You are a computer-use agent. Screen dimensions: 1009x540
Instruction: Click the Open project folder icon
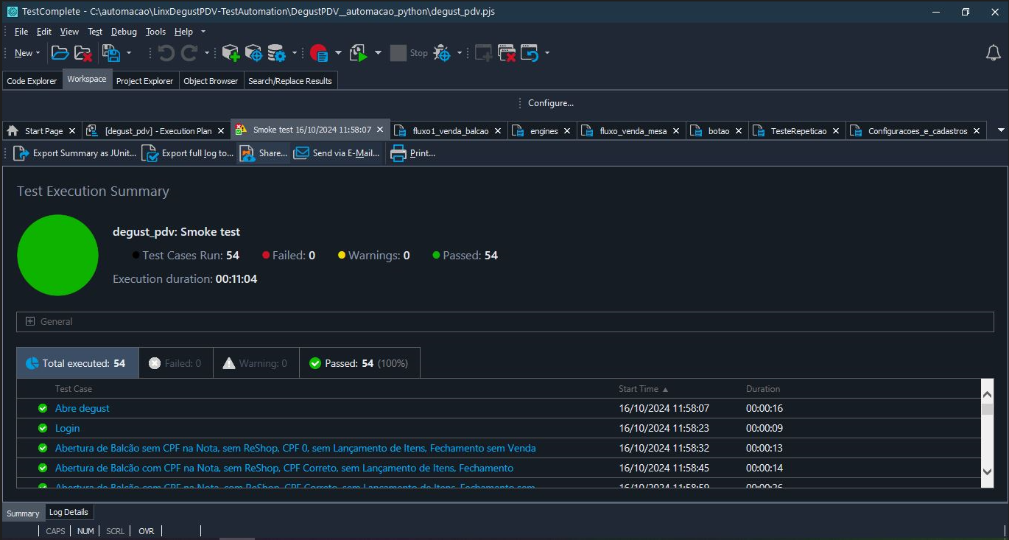tap(60, 53)
